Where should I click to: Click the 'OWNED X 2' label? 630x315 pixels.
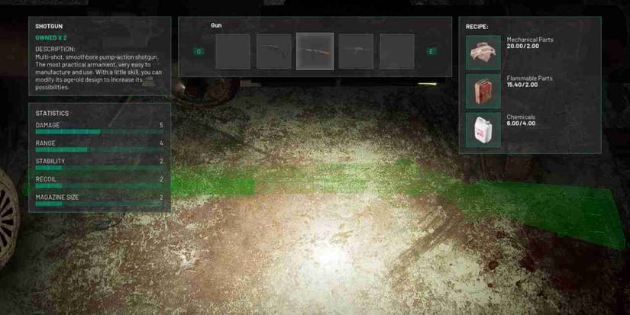[51, 37]
